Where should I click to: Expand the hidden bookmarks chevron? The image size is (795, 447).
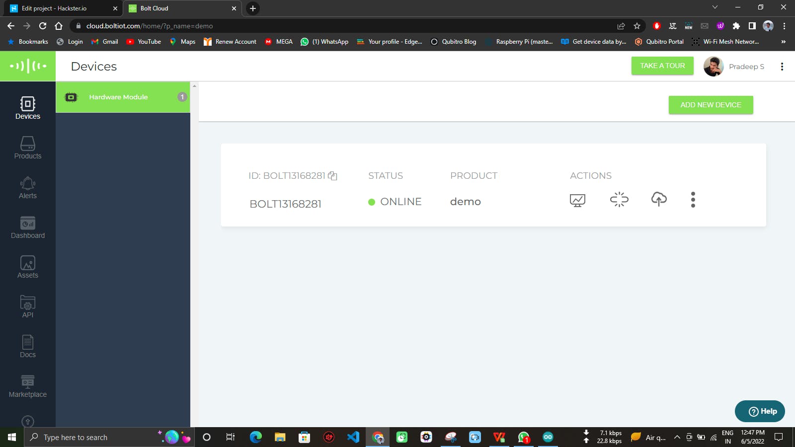click(784, 42)
